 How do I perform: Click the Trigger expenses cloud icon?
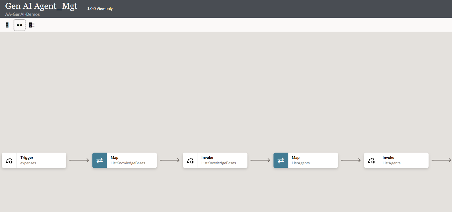coord(9,160)
